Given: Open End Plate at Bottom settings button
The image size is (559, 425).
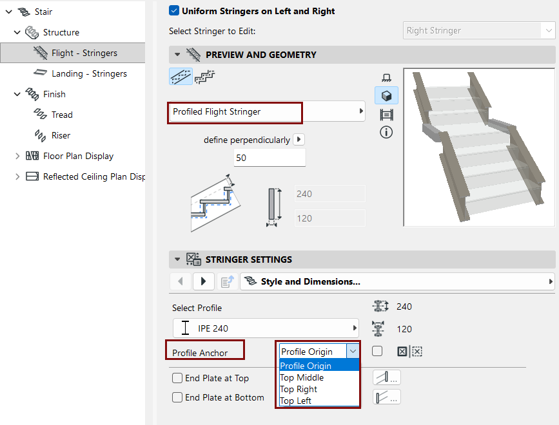Looking at the screenshot, I should coord(387,397).
